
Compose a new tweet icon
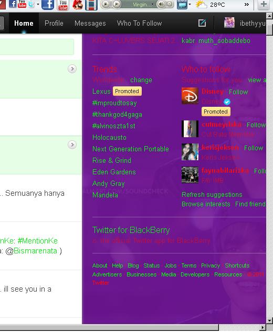202,23
